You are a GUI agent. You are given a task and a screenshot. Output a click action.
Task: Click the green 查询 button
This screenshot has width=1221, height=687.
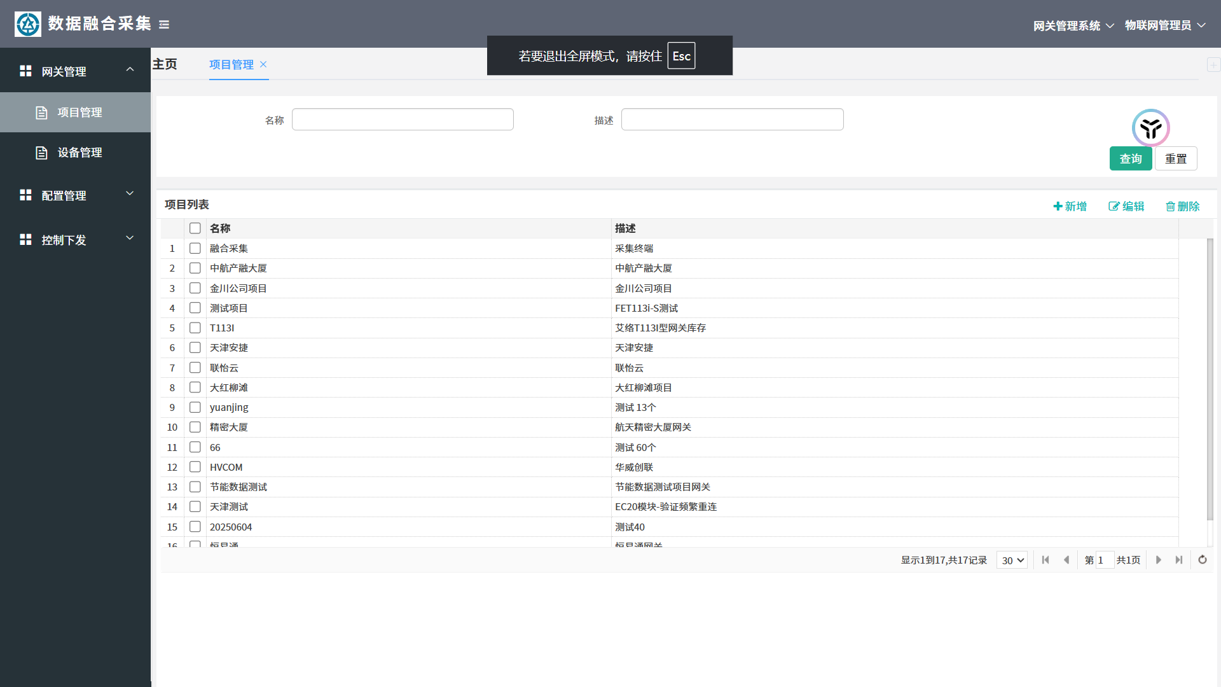click(x=1130, y=158)
